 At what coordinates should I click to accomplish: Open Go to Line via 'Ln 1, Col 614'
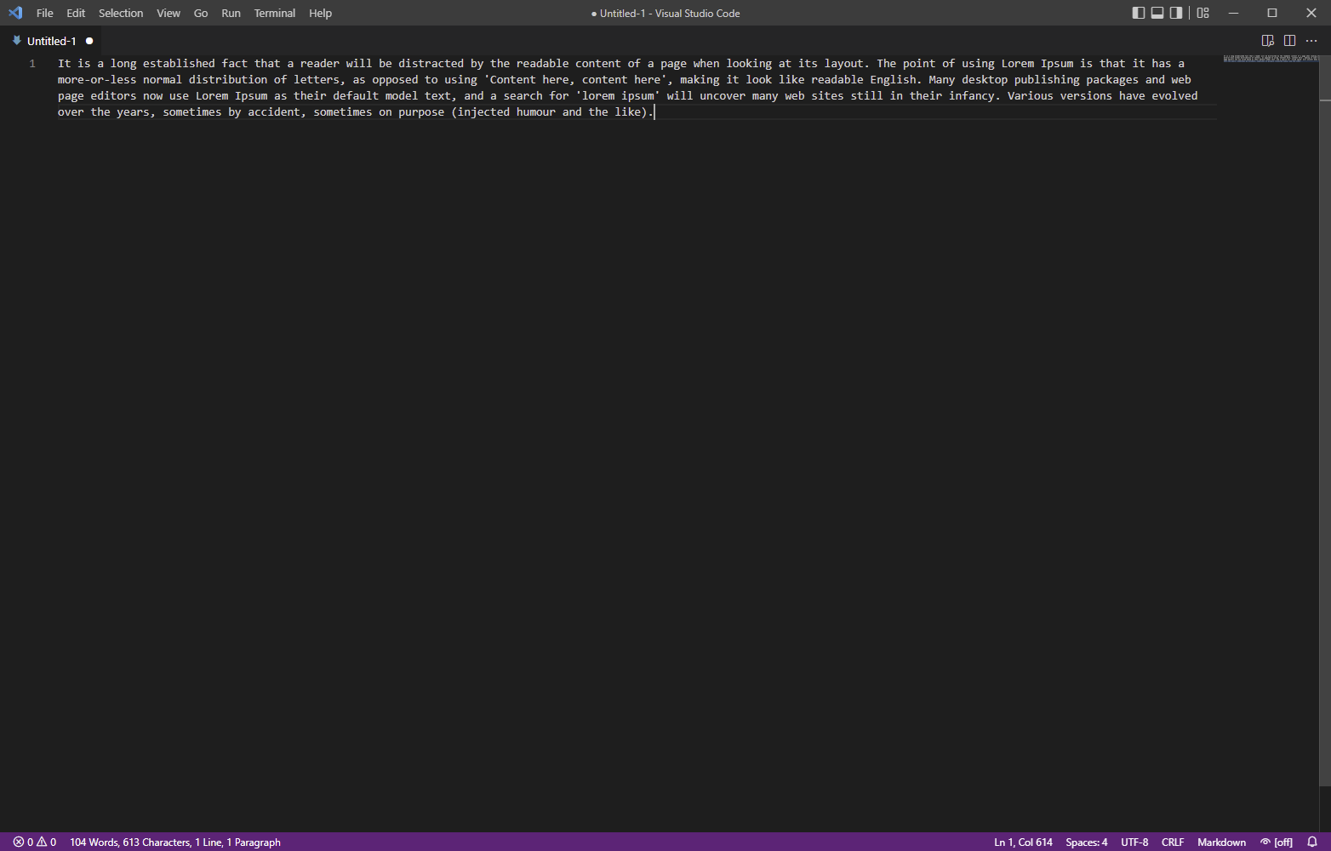click(1023, 842)
